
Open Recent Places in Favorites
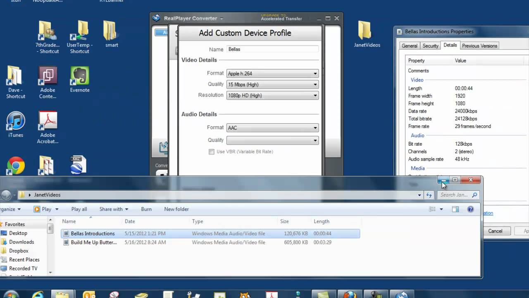click(24, 260)
